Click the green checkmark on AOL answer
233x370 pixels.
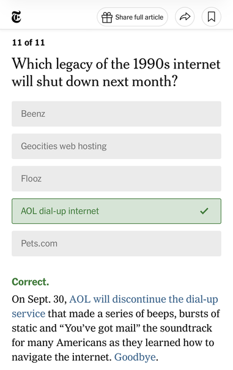click(x=204, y=211)
